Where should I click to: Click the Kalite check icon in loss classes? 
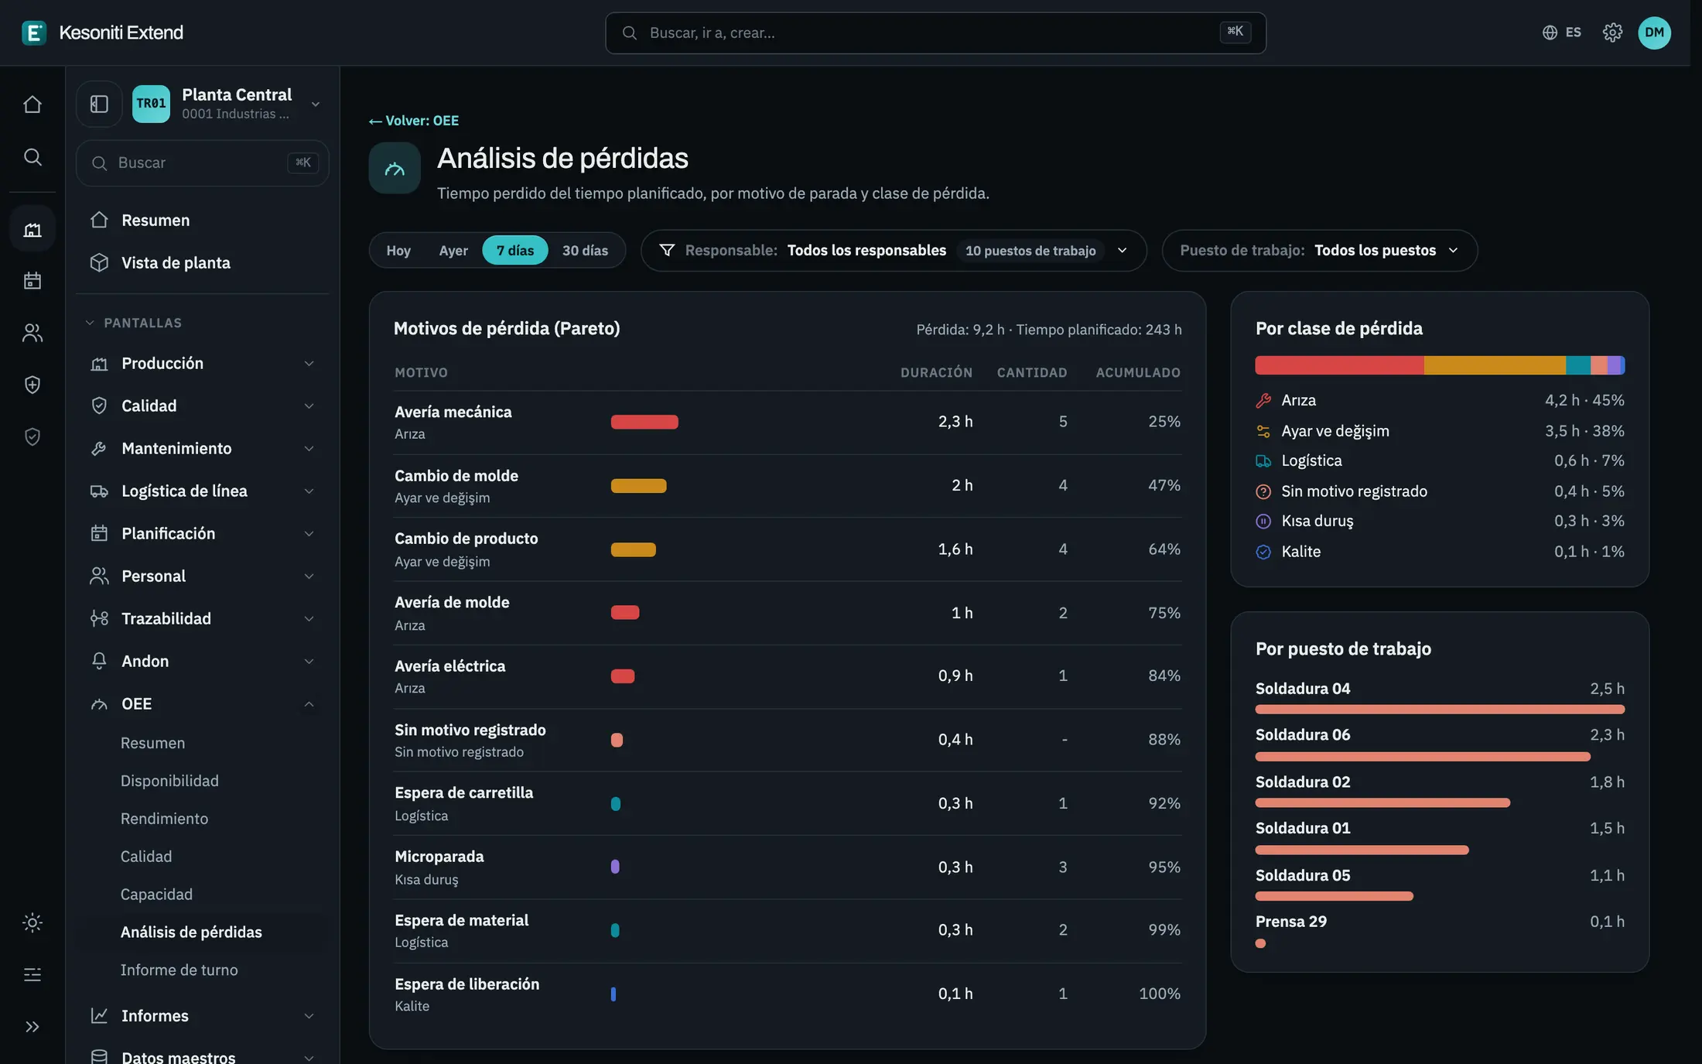click(1263, 552)
